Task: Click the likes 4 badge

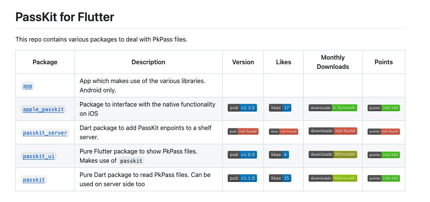Action: coord(279,155)
